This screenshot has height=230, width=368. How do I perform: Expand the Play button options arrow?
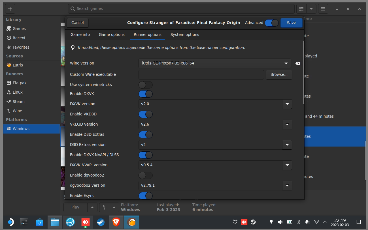(92, 207)
